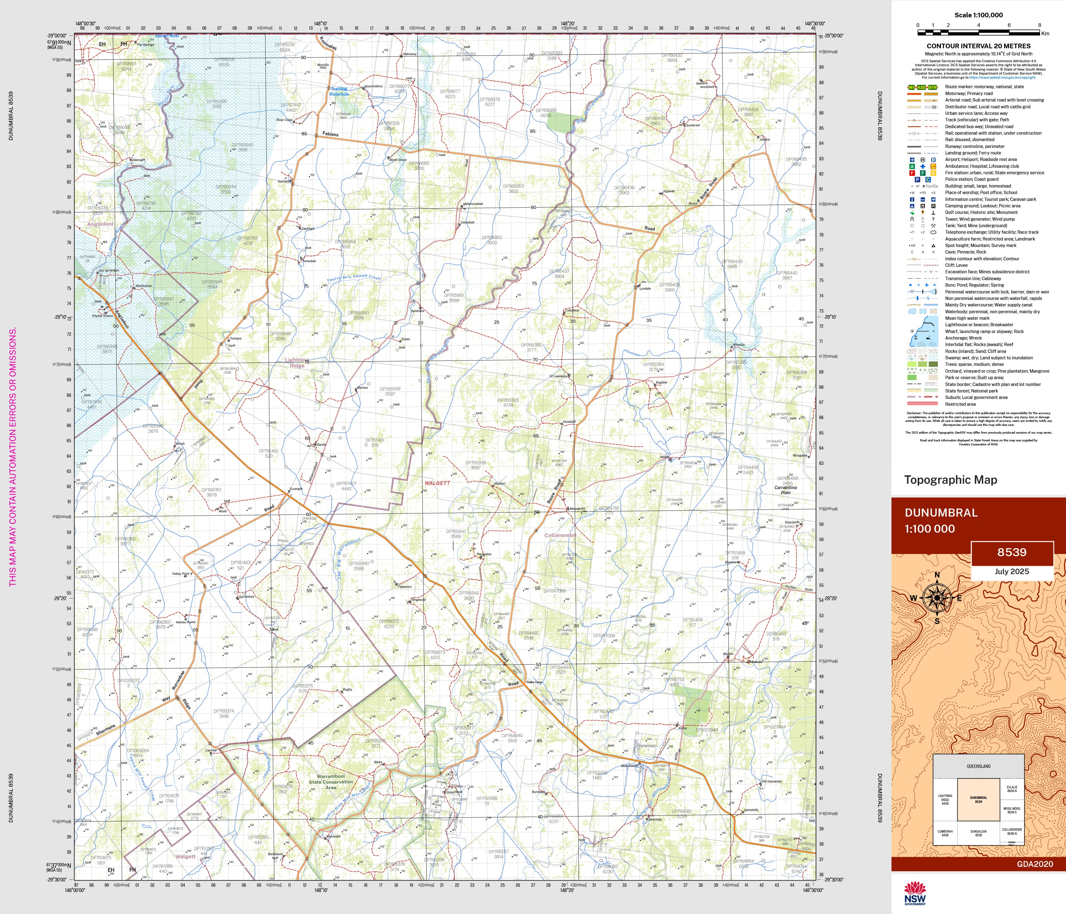Click the Warrambool State Conservation Area label
1066x914 pixels.
[x=331, y=782]
